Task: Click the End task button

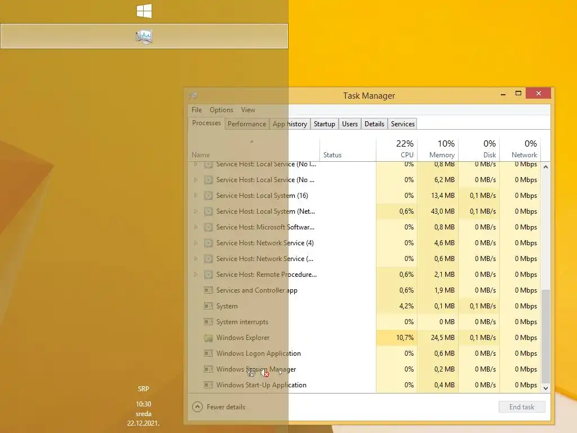Action: coord(522,407)
